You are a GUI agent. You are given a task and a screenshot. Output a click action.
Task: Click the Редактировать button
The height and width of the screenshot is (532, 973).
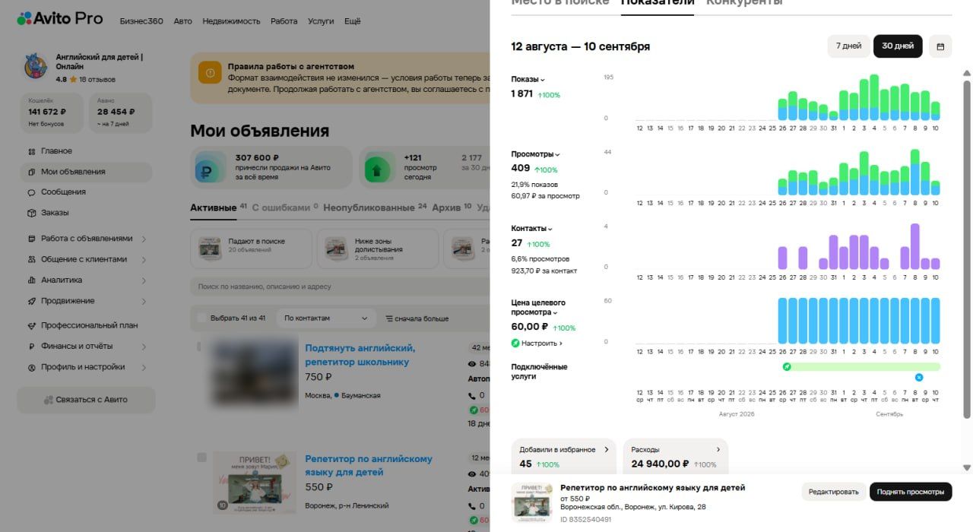(x=834, y=492)
